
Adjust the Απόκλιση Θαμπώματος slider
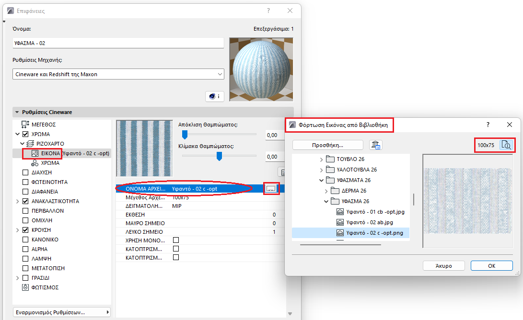(185, 134)
